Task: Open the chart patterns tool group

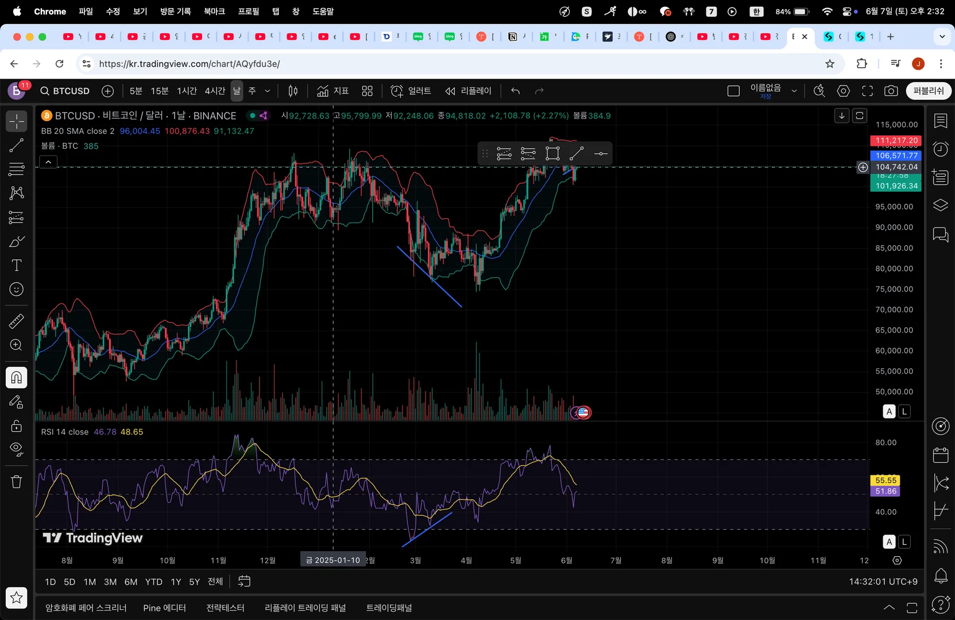Action: coord(17,193)
